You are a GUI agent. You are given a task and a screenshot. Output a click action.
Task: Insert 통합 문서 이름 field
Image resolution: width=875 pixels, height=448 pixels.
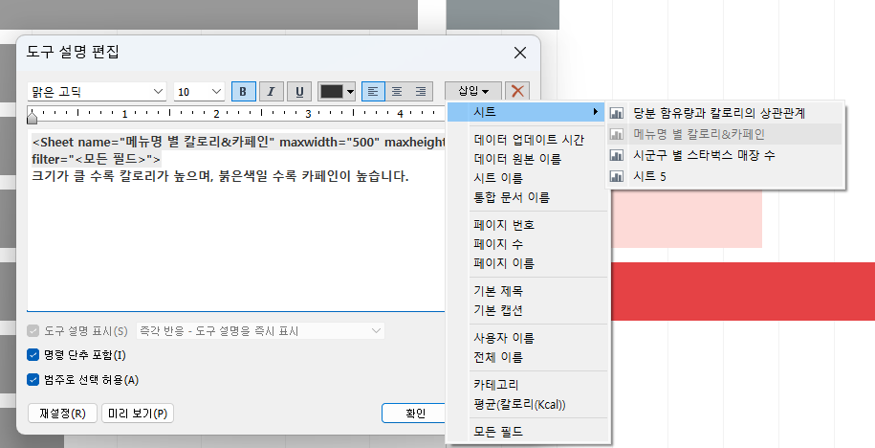coord(512,197)
